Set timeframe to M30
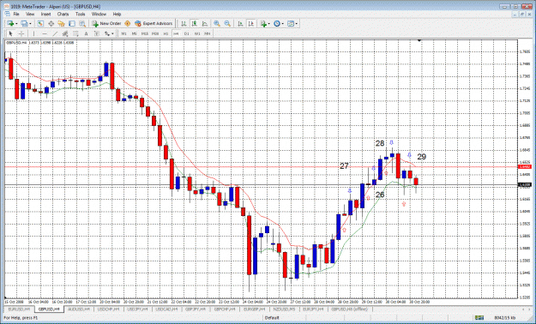 (155, 33)
